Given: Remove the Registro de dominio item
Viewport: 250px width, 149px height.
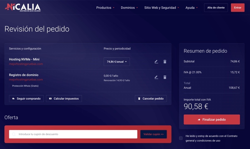Looking at the screenshot, I should pyautogui.click(x=165, y=77).
